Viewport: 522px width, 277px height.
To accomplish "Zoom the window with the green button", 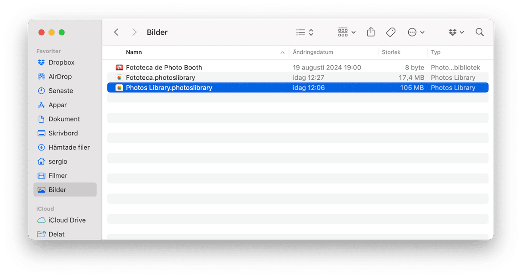I will pyautogui.click(x=62, y=33).
